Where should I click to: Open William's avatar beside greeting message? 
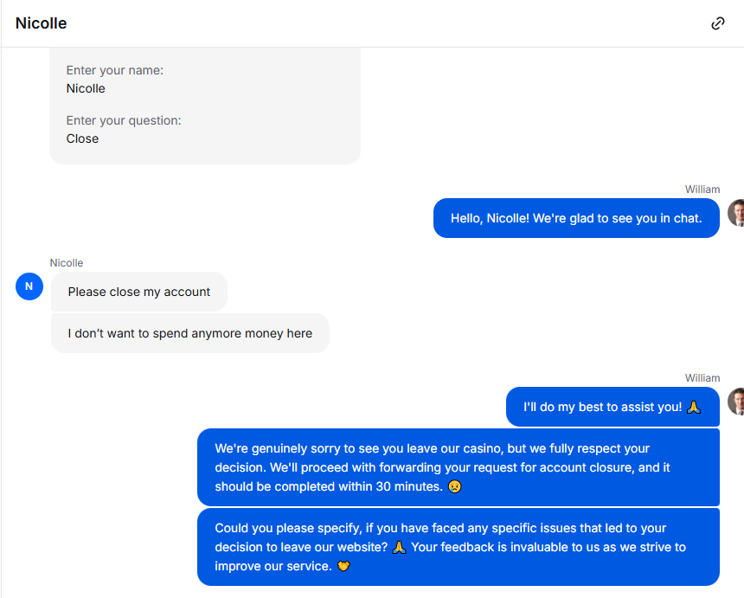(x=736, y=213)
